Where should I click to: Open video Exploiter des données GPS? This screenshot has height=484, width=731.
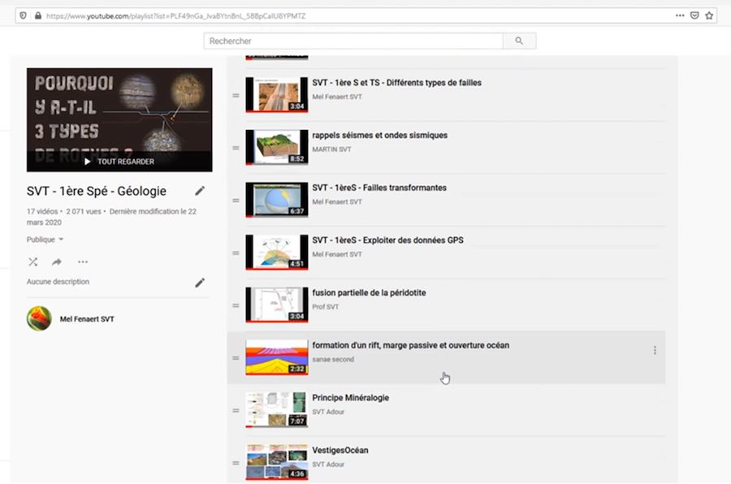click(x=388, y=240)
